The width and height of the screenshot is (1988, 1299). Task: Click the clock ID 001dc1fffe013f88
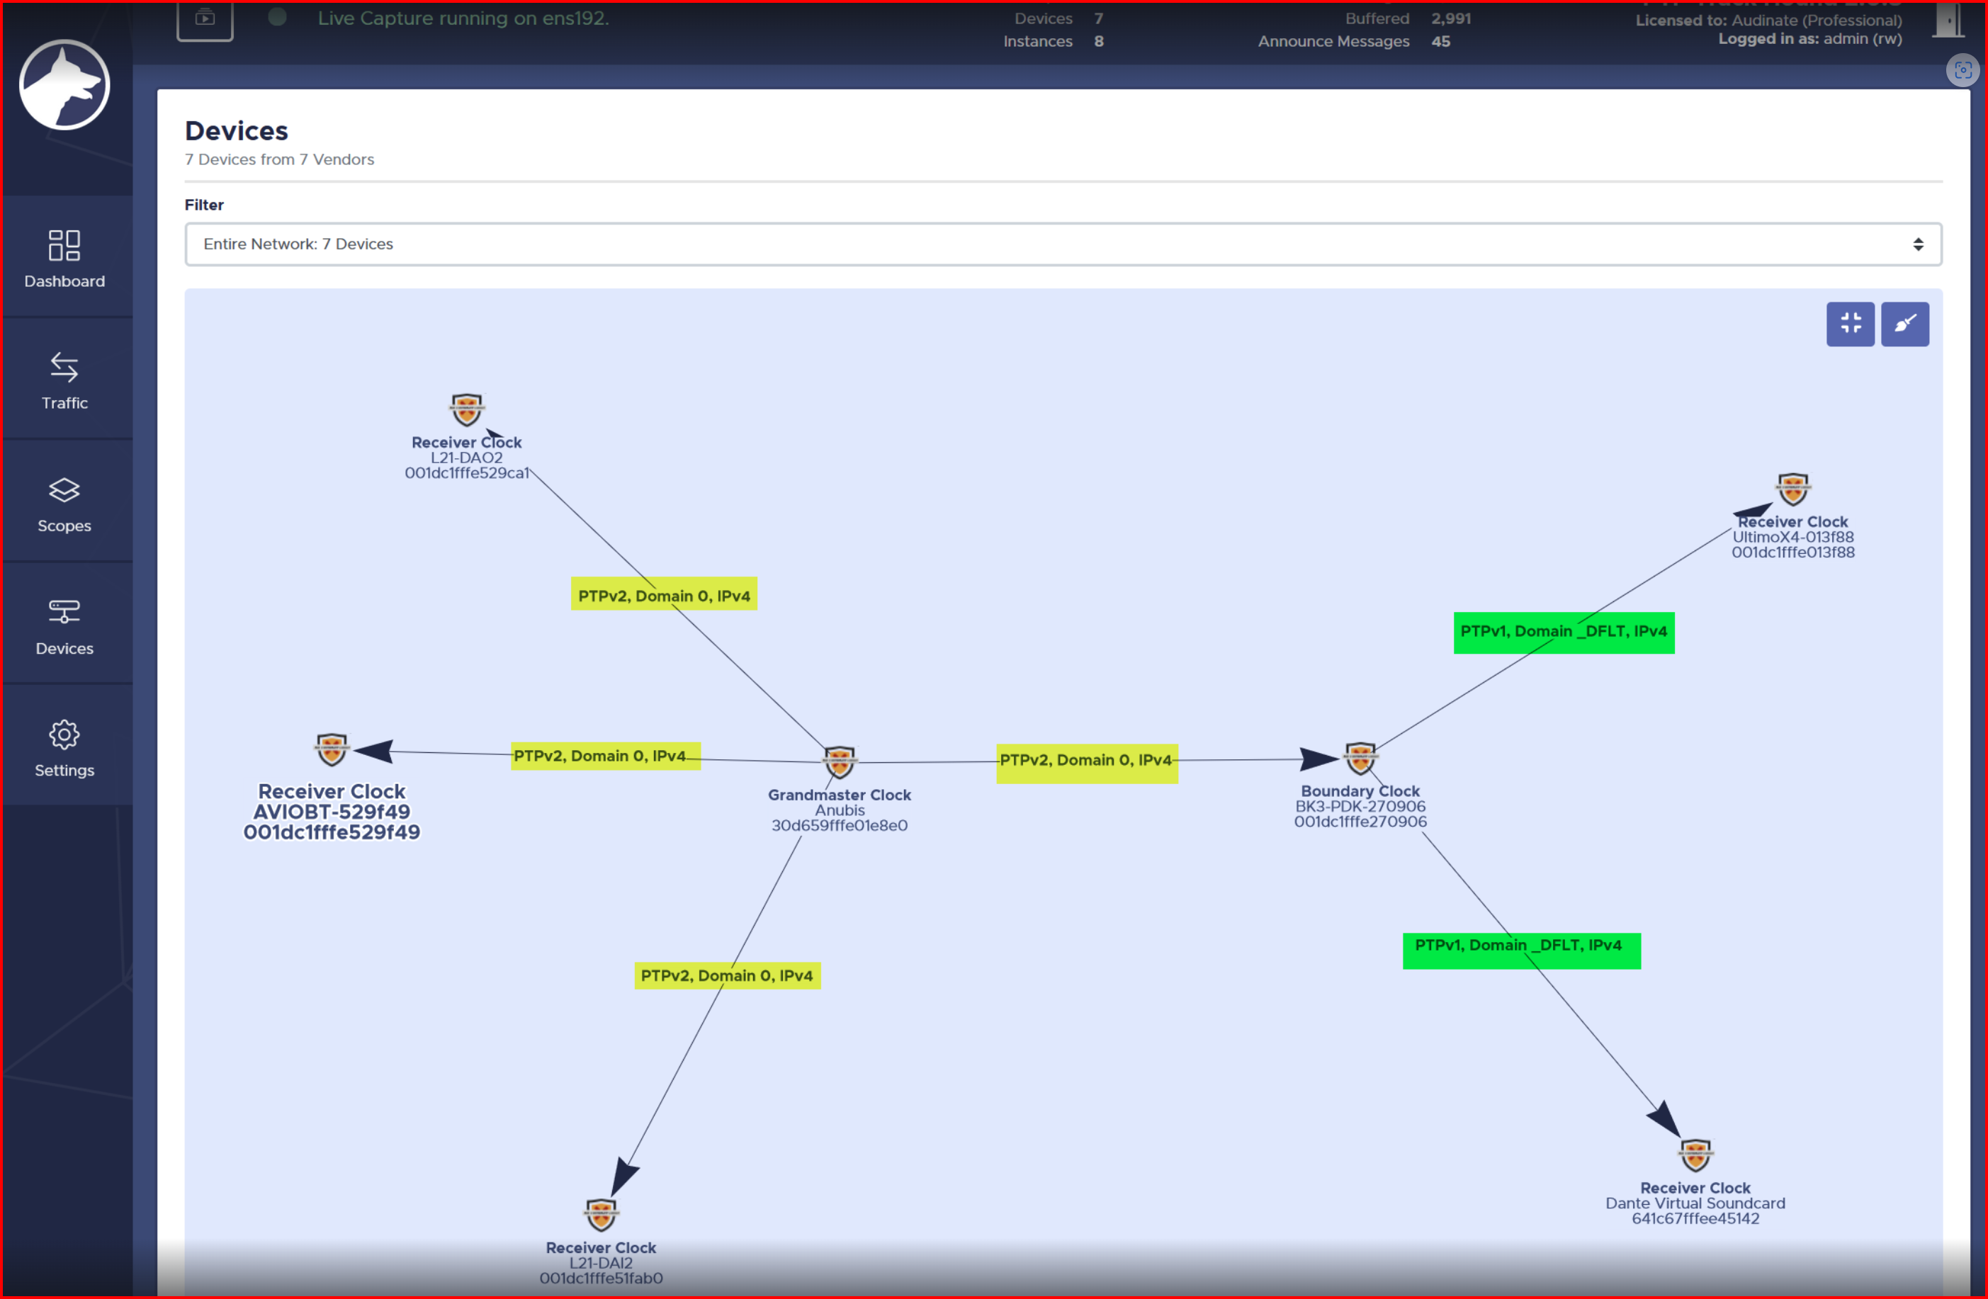coord(1792,552)
